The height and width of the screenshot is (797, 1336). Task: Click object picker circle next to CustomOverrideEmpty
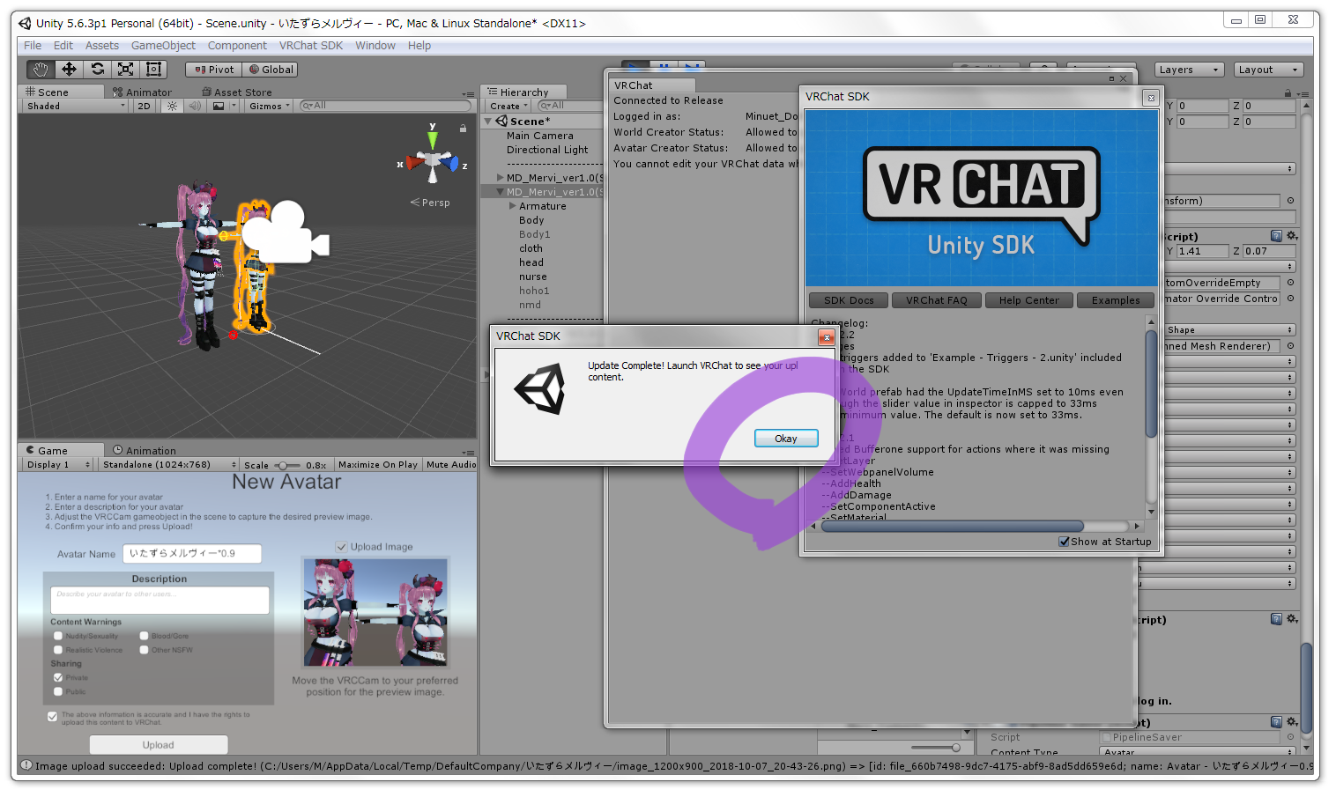[x=1290, y=283]
